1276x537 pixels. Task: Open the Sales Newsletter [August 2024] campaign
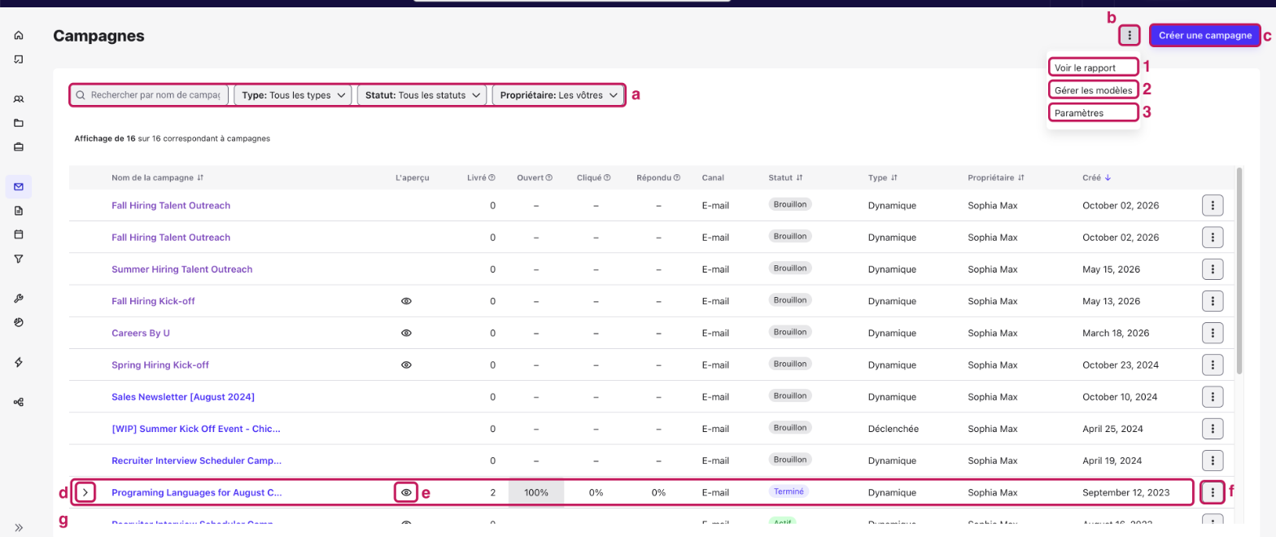point(183,397)
